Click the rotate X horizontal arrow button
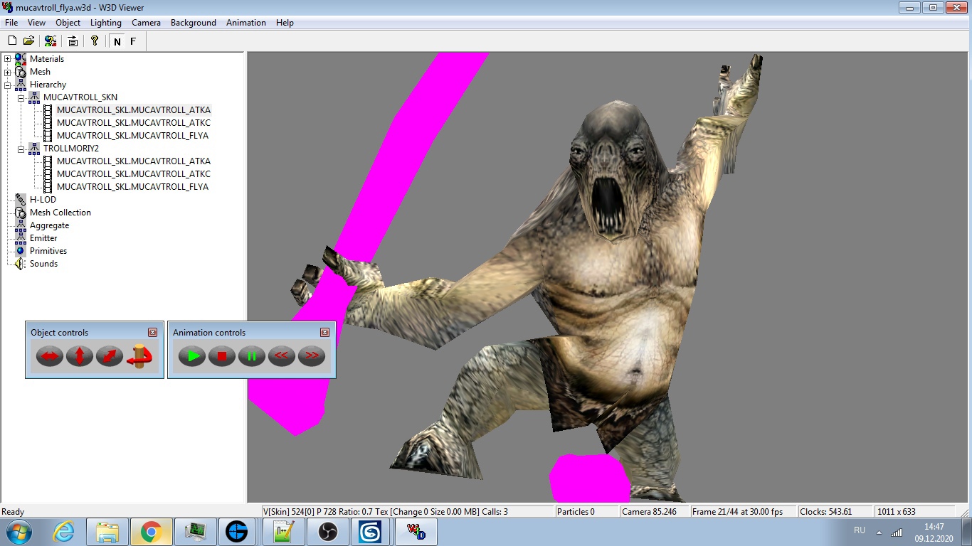Screen dimensions: 972x546 [50, 355]
